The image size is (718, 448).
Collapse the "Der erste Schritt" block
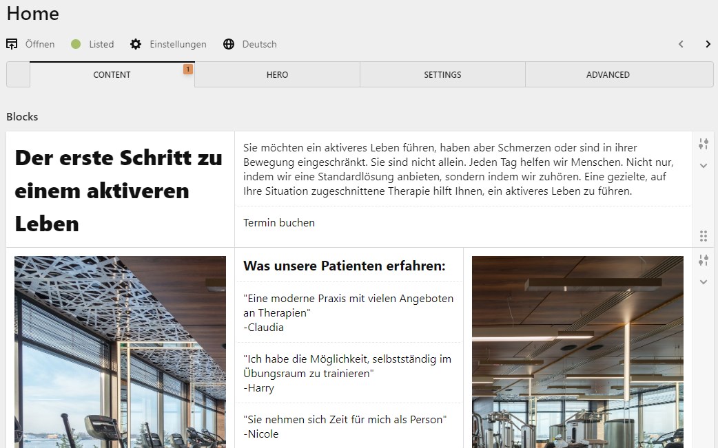(704, 165)
